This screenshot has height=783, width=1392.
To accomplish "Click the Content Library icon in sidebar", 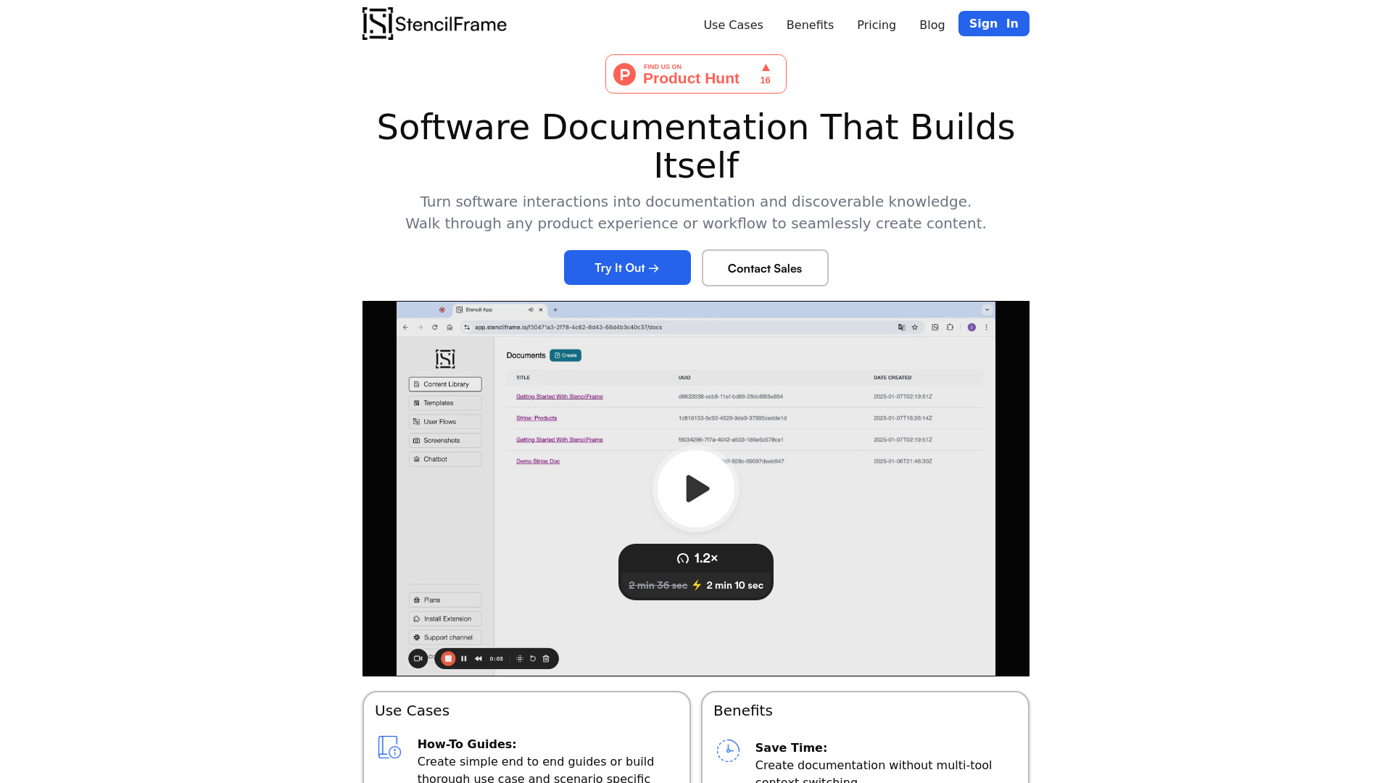I will (417, 384).
